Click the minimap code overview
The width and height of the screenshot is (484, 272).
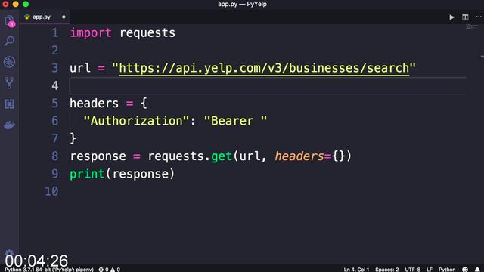click(x=472, y=27)
